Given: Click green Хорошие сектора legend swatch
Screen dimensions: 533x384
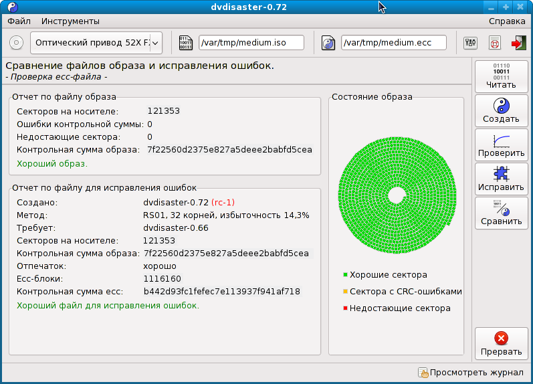Looking at the screenshot, I should click(x=345, y=275).
